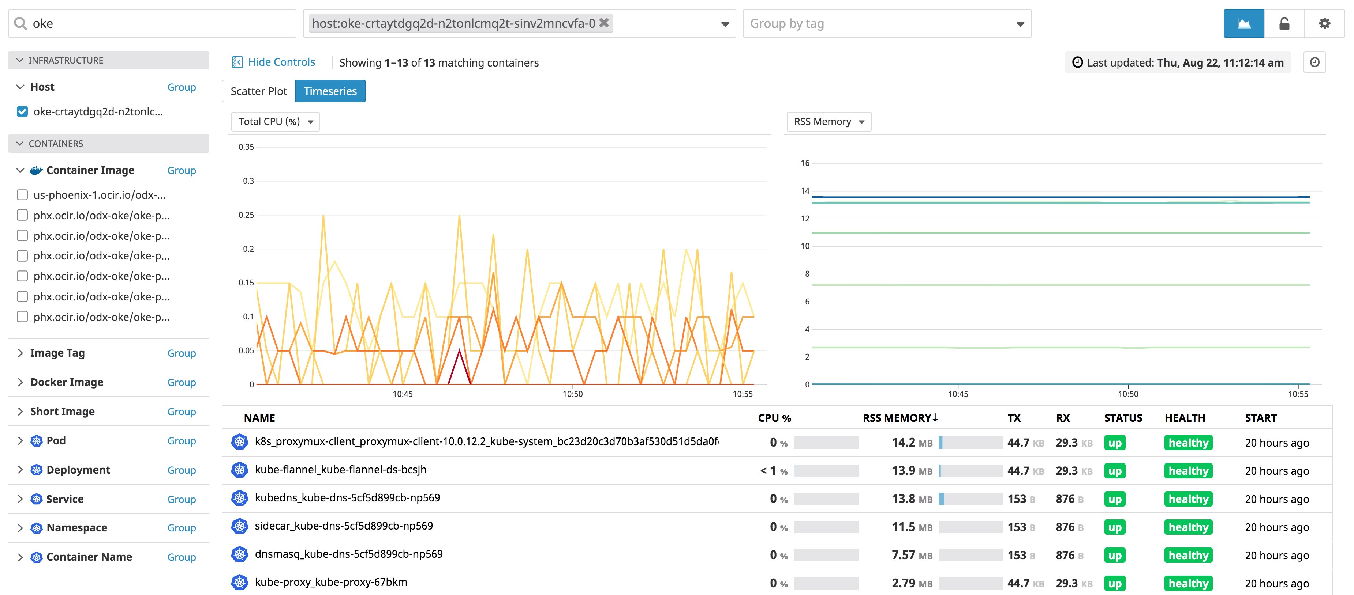Uncheck the oke-crtaytdgq2d-n2tonlc host checkbox

(x=22, y=112)
